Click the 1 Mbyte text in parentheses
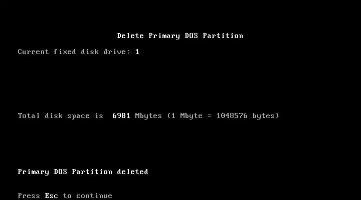This screenshot has width=361, height=200. pyautogui.click(x=187, y=115)
